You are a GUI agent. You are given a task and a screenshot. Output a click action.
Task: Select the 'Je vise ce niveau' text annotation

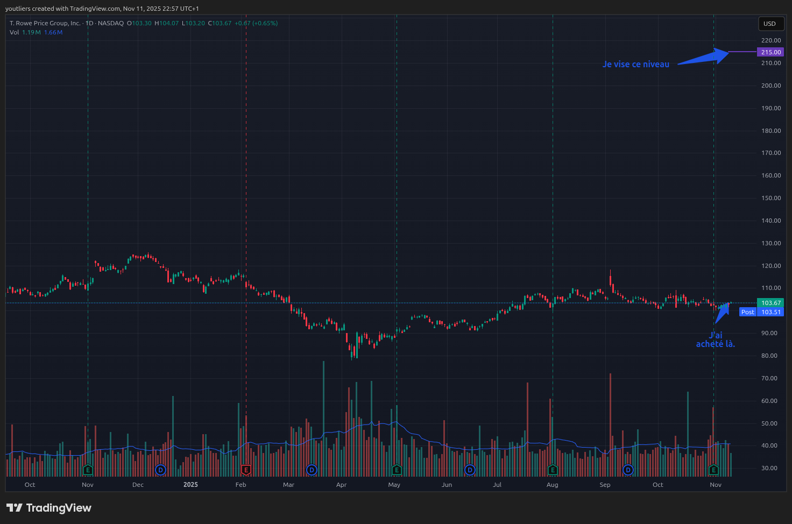pos(635,64)
